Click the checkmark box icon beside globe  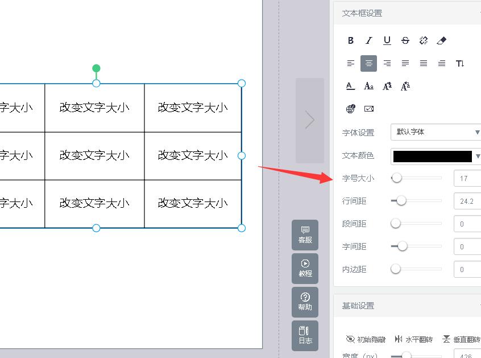click(x=369, y=109)
